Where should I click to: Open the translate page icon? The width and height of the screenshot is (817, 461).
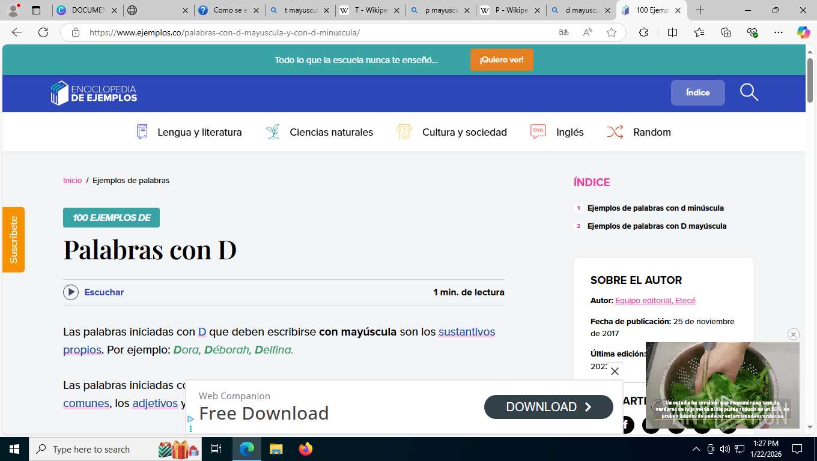pyautogui.click(x=563, y=32)
